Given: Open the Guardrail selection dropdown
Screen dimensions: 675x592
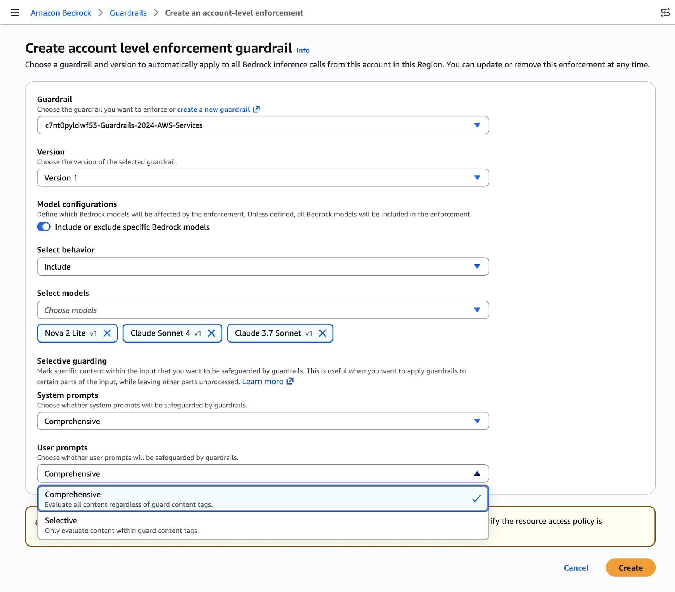Looking at the screenshot, I should click(x=262, y=125).
